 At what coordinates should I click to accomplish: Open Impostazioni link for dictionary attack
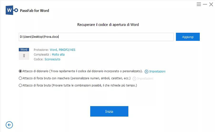(x=157, y=72)
